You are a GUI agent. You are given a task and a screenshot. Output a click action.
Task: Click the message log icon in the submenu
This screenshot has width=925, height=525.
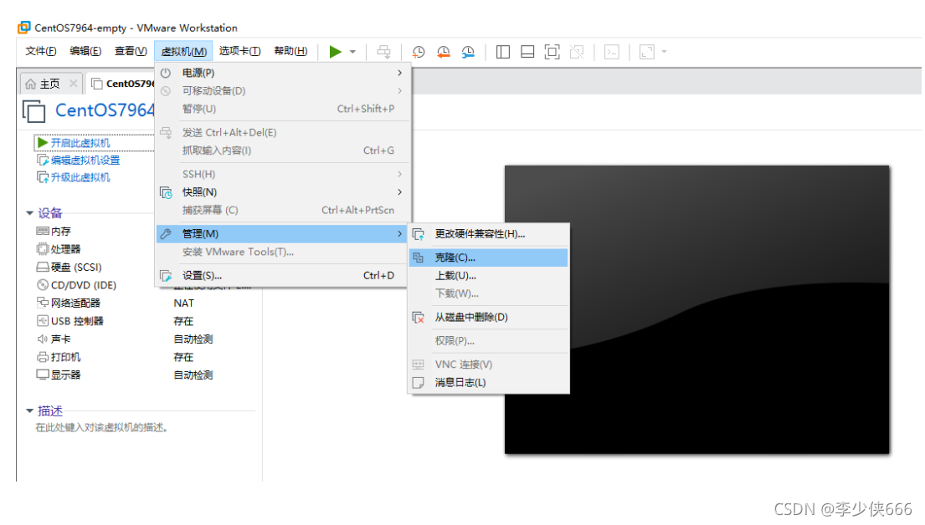(419, 382)
